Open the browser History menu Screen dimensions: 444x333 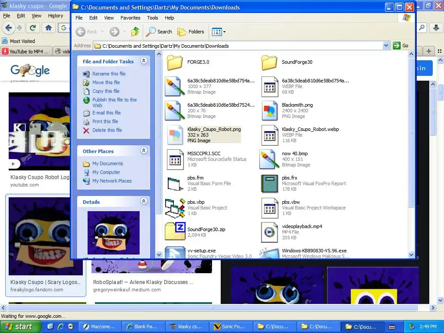pos(55,16)
